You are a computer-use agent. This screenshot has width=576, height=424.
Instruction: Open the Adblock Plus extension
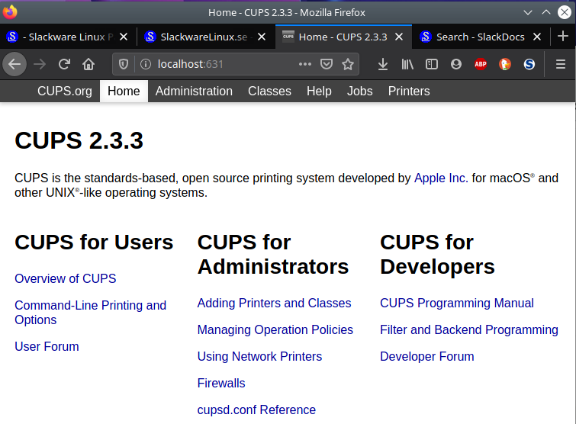(x=481, y=64)
